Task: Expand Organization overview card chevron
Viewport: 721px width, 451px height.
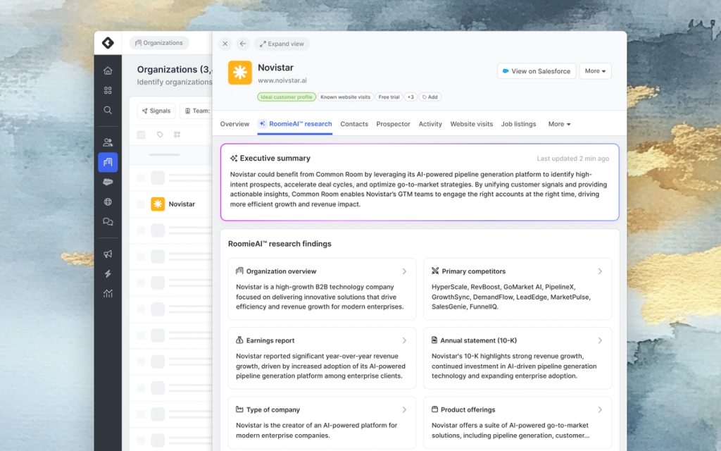Action: pos(404,271)
